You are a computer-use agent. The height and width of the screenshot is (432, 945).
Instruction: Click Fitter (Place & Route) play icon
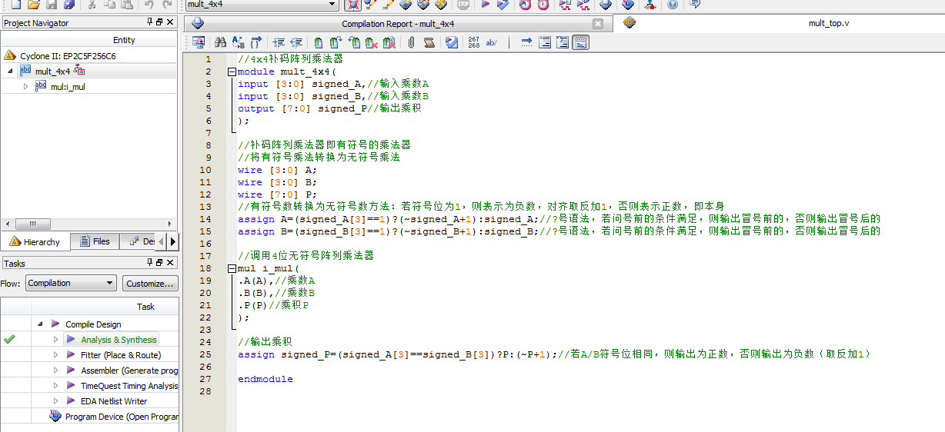coord(71,355)
